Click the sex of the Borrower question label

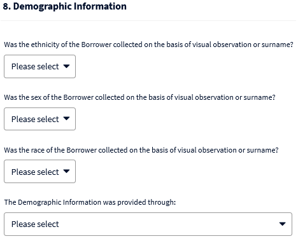139,97
